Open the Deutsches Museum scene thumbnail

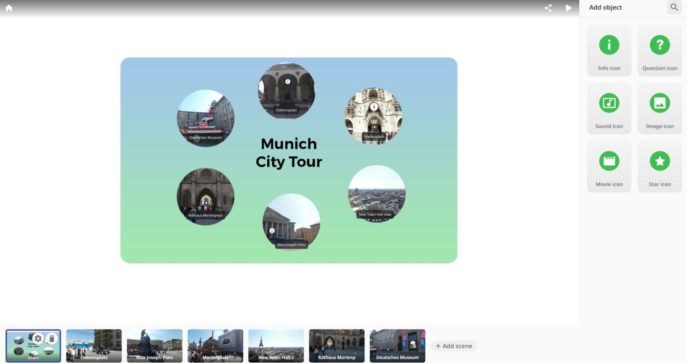[397, 346]
